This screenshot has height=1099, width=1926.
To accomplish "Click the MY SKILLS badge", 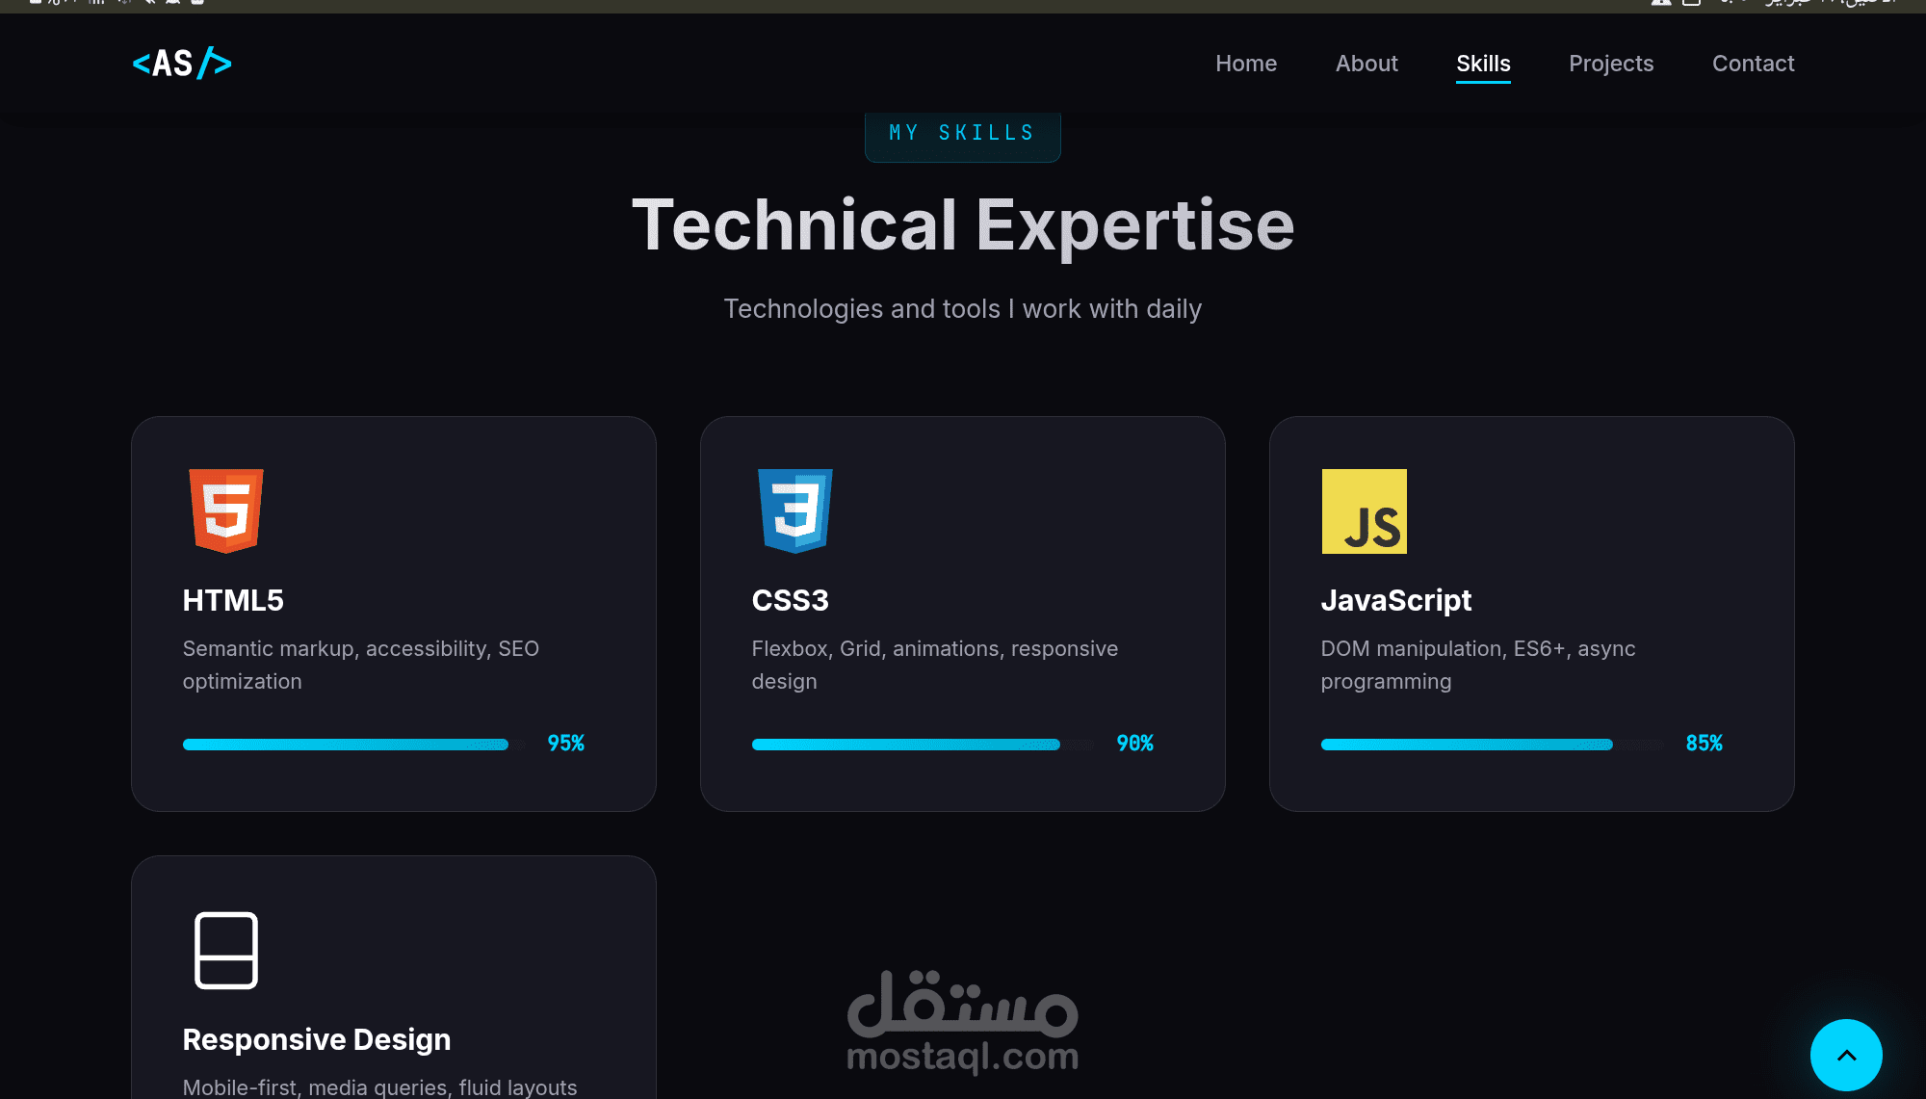I will [x=962, y=134].
